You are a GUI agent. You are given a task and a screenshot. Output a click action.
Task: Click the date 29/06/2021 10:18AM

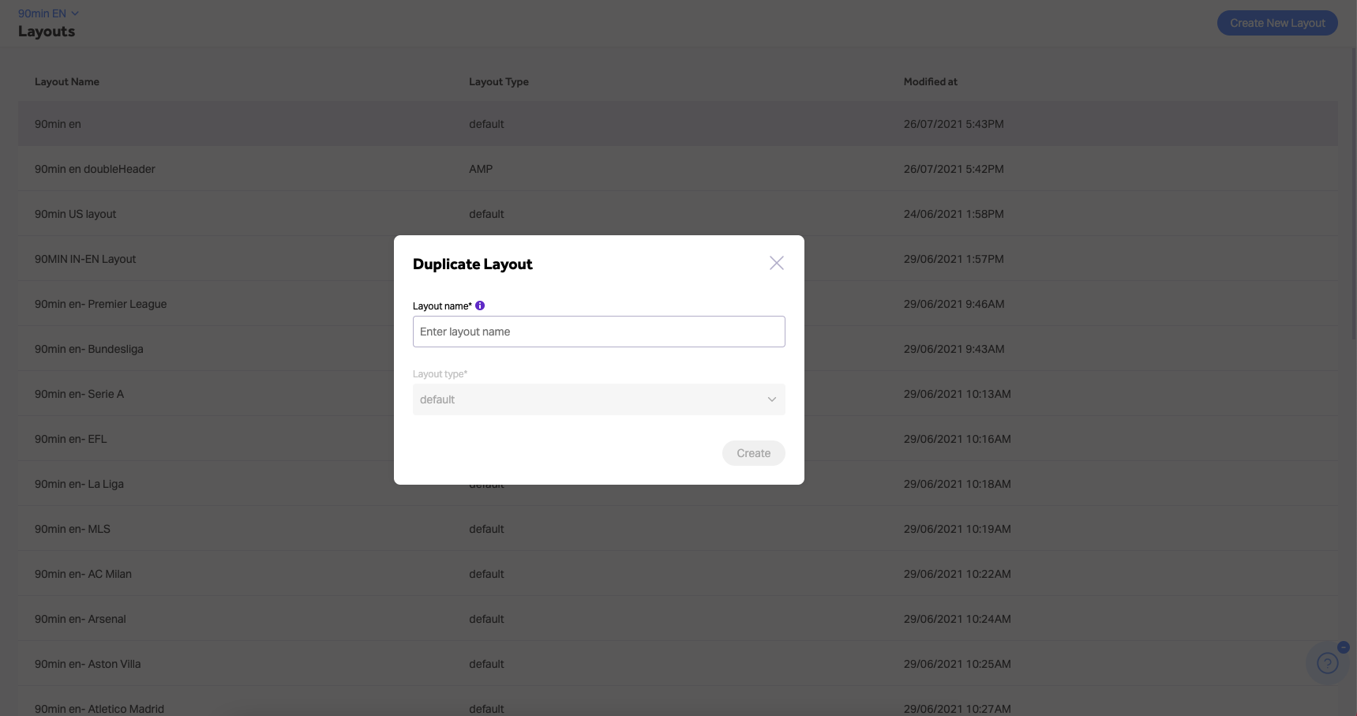tap(958, 484)
